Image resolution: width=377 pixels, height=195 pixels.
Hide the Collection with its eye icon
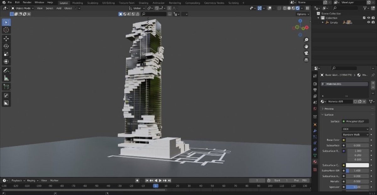tap(369, 18)
